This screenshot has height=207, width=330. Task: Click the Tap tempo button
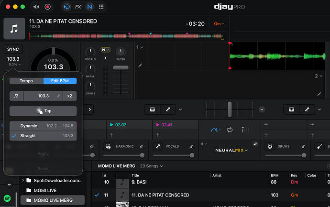(43, 111)
